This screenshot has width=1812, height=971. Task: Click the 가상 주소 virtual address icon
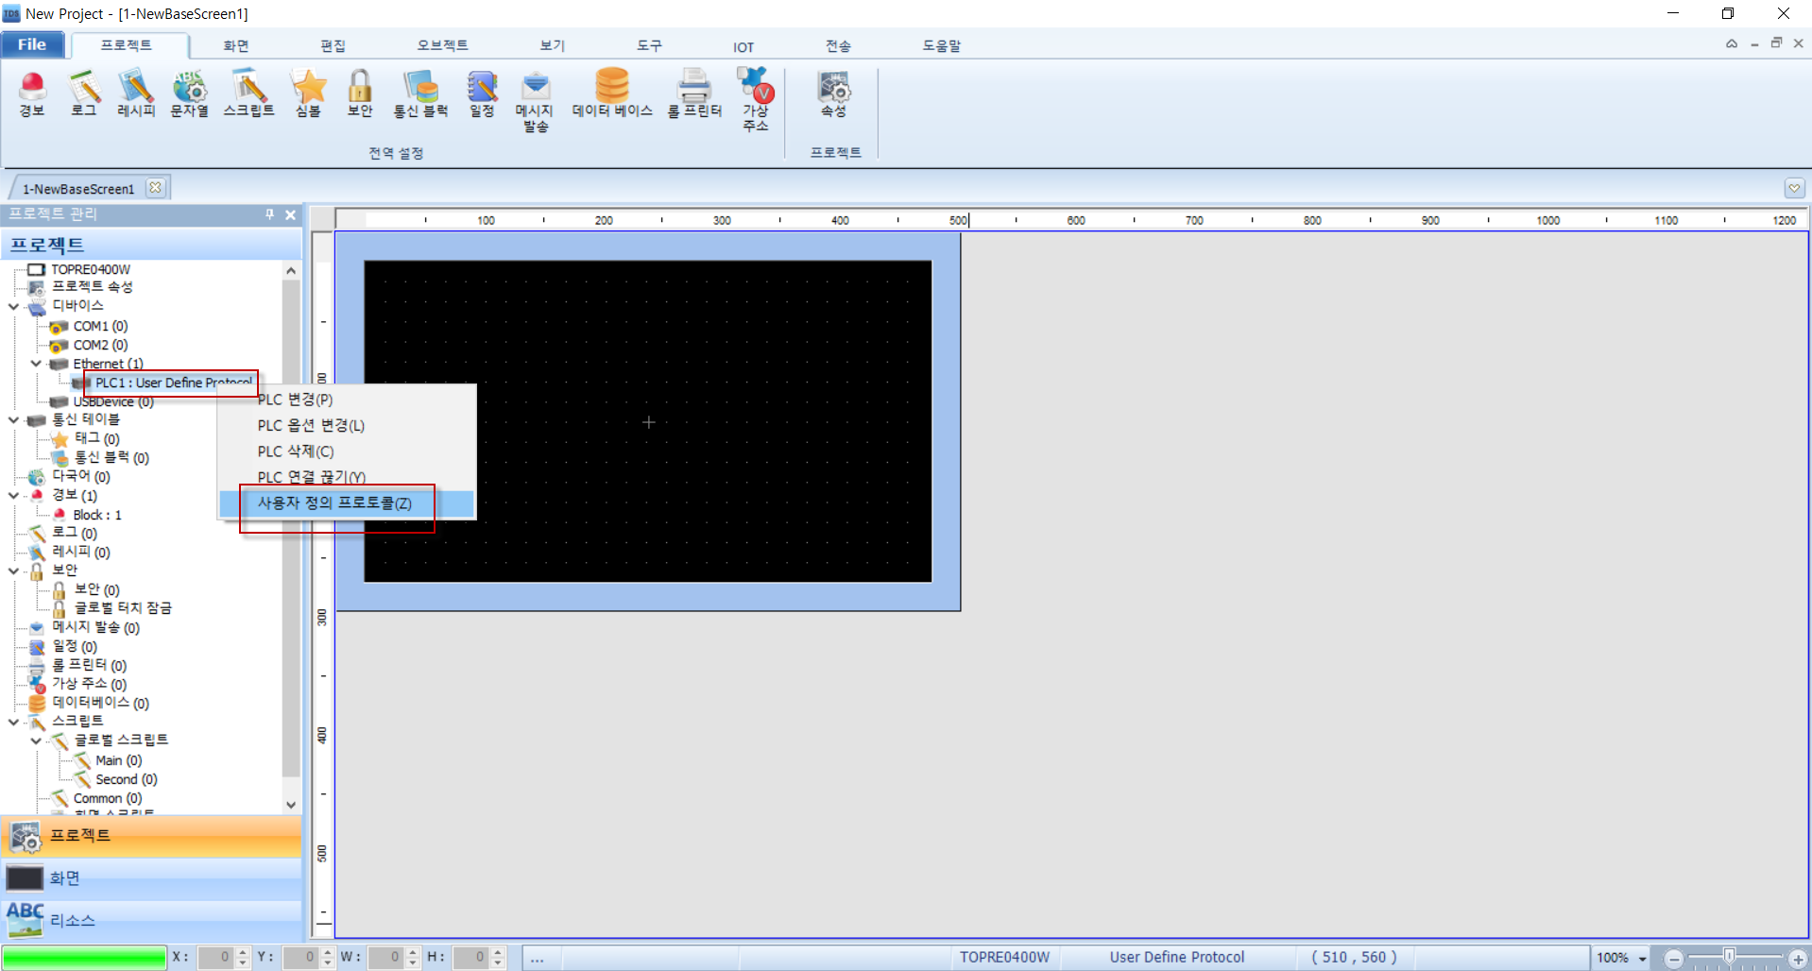[756, 99]
